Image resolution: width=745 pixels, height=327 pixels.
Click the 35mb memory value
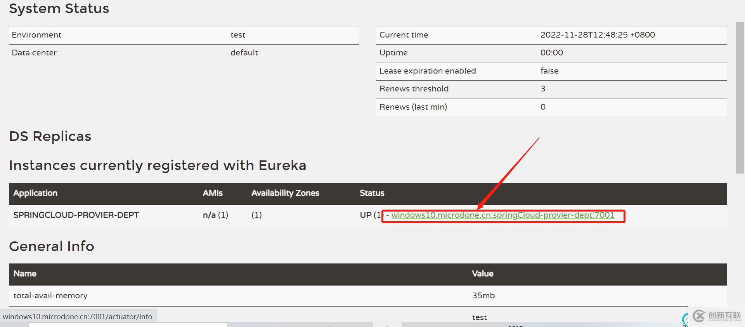483,296
